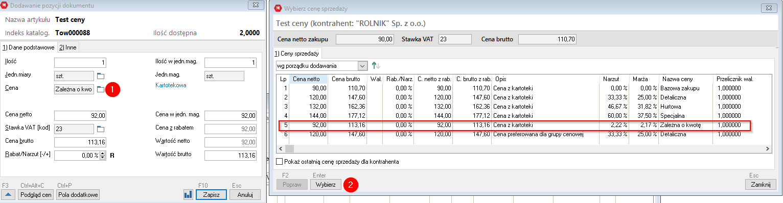Expand the 'wg porządku dodawania' sort dropdown

coord(363,66)
